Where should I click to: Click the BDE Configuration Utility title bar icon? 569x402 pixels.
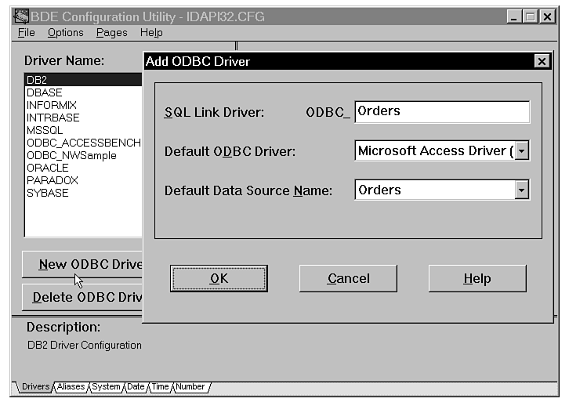(22, 16)
